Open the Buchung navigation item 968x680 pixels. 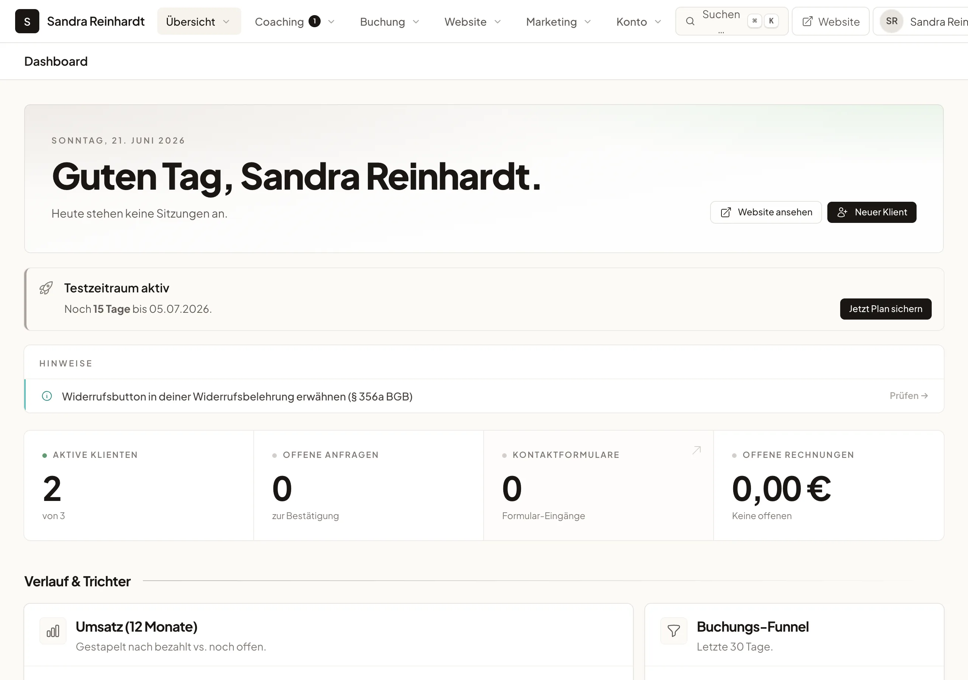(389, 22)
